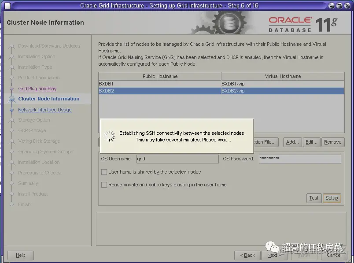Focus the OS Password field
This screenshot has width=354, height=263.
point(300,159)
